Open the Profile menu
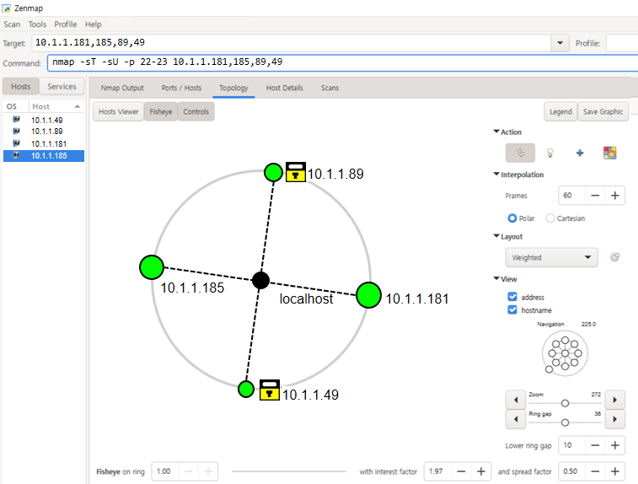 66,24
